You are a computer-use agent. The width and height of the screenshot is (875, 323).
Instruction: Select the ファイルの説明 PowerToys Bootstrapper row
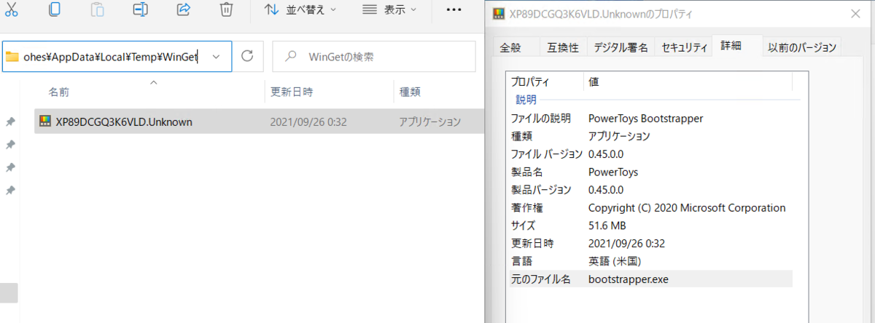pos(650,118)
